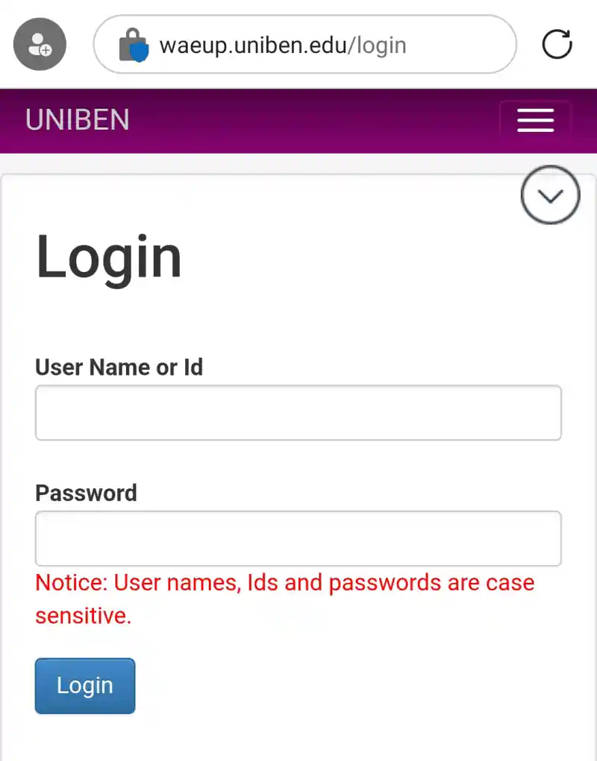
Task: Open the browser page with the refresh circle arrow
Action: point(556,45)
